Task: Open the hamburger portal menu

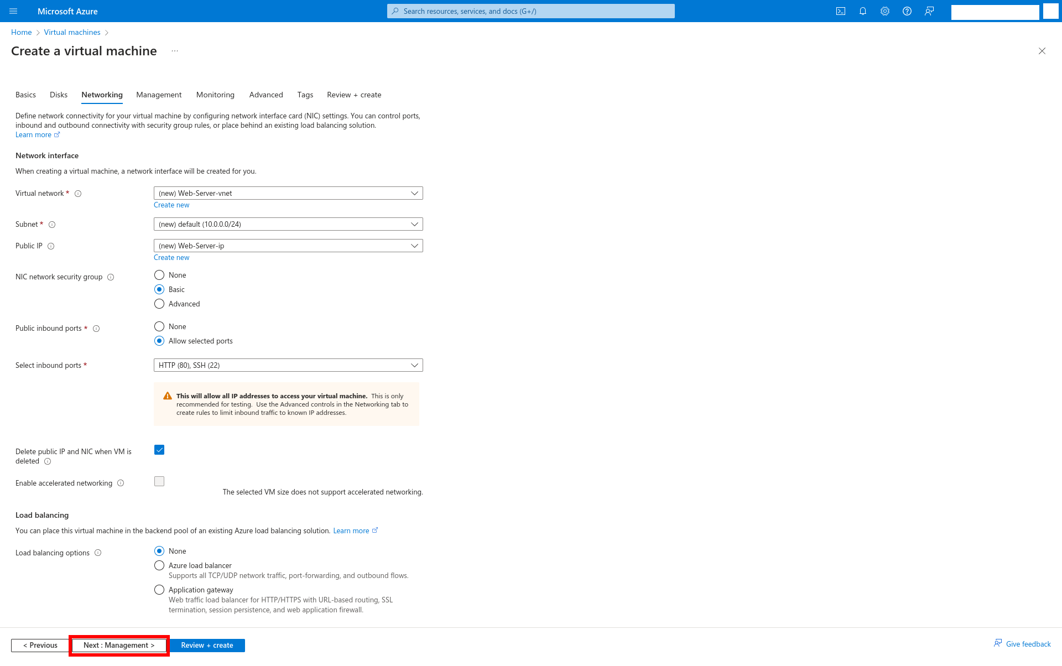Action: tap(13, 11)
